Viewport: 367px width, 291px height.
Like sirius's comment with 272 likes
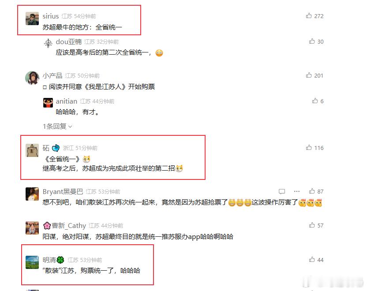[x=309, y=16]
